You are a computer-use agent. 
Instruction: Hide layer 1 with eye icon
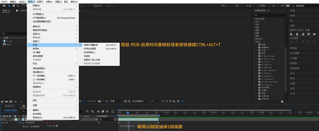click(2, 120)
